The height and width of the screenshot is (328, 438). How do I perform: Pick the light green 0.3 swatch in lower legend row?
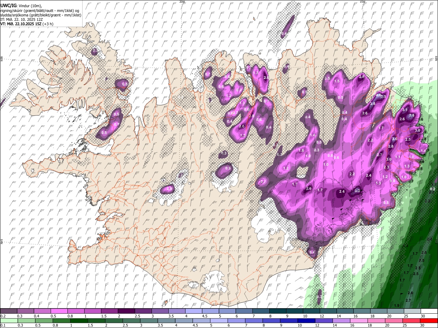click(x=26, y=320)
